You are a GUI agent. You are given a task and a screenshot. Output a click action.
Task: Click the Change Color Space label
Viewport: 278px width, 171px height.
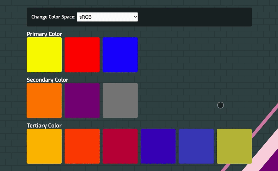53,17
